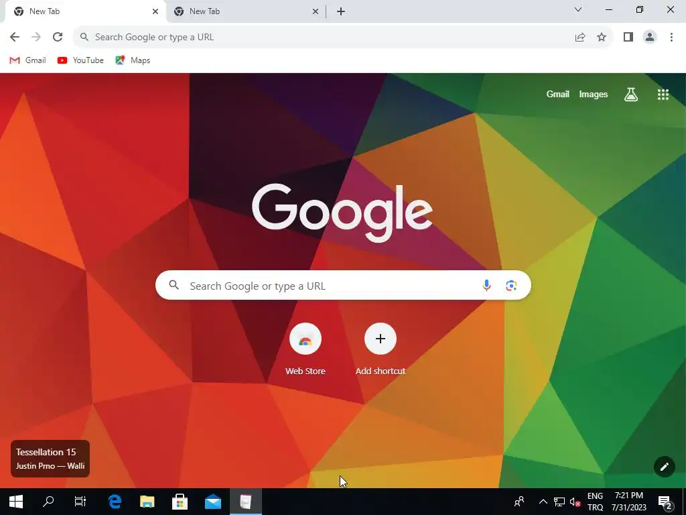Open taskbar search magnifier
686x515 pixels.
(48, 502)
